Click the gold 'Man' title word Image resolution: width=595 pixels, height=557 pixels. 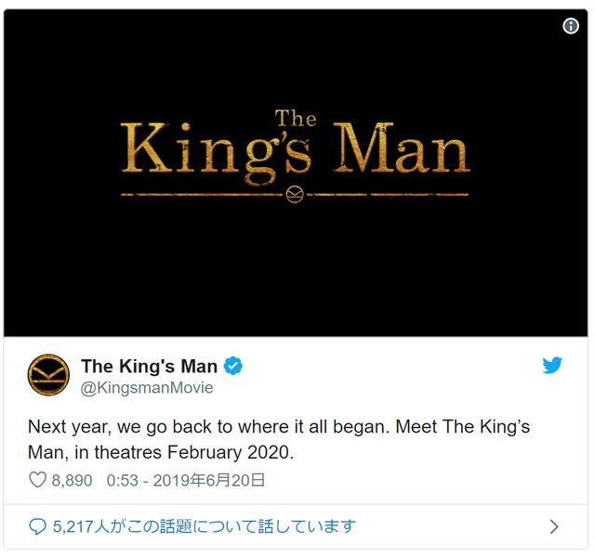tap(402, 148)
